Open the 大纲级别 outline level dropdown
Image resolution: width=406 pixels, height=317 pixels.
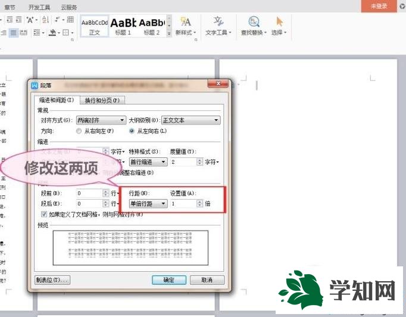coord(190,120)
